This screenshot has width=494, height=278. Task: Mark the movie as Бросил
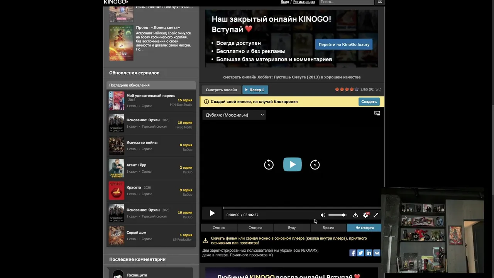tap(328, 228)
